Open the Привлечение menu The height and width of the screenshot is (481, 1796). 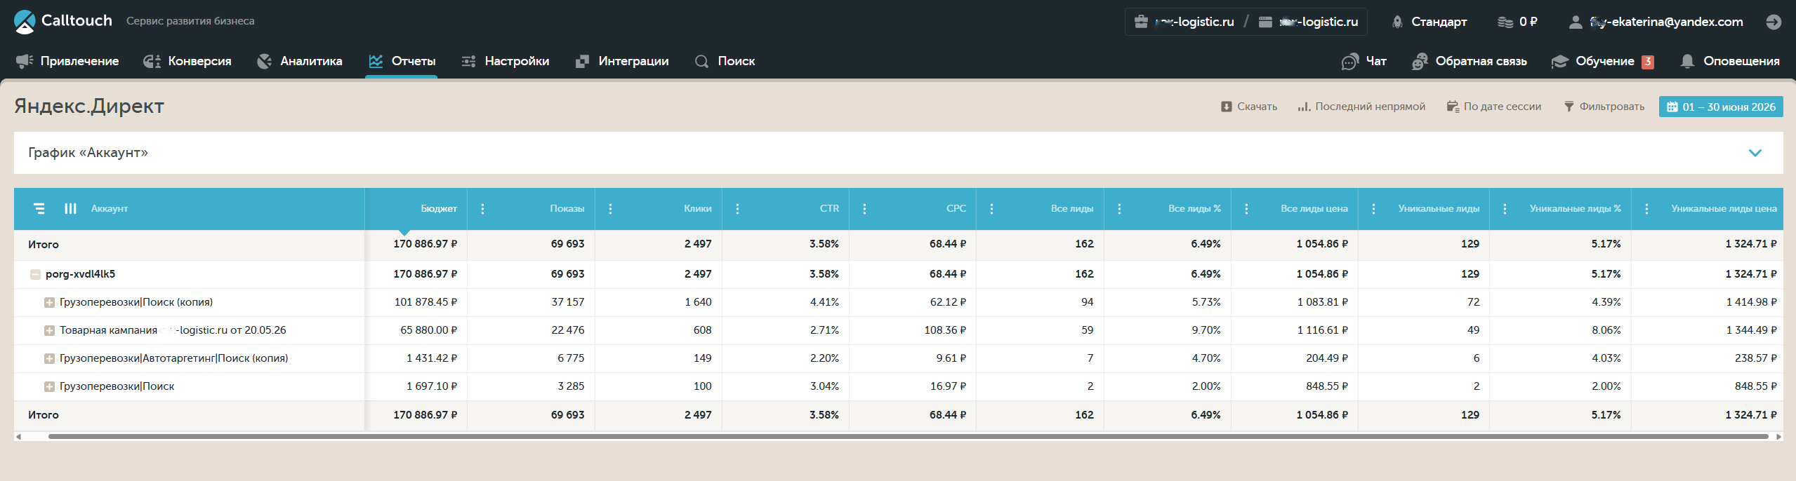[x=67, y=61]
